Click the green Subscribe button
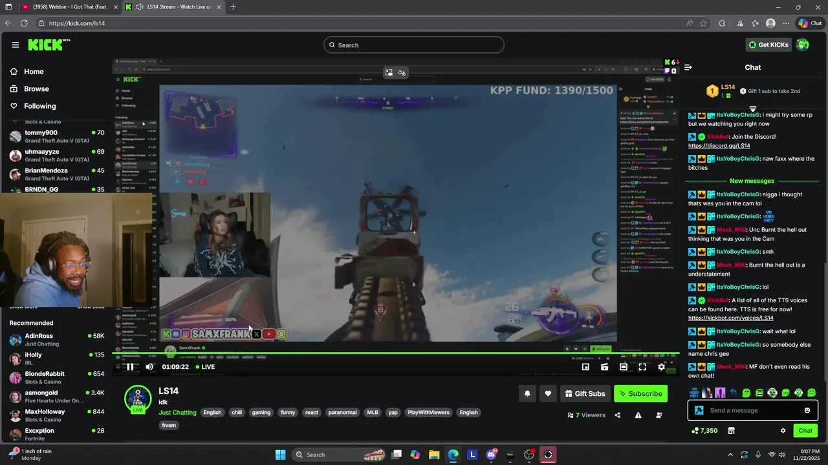Screen dimensions: 828x465 click(640, 393)
